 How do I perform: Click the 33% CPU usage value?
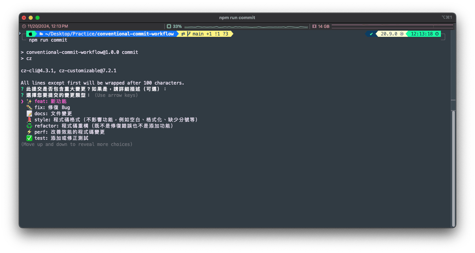point(177,26)
